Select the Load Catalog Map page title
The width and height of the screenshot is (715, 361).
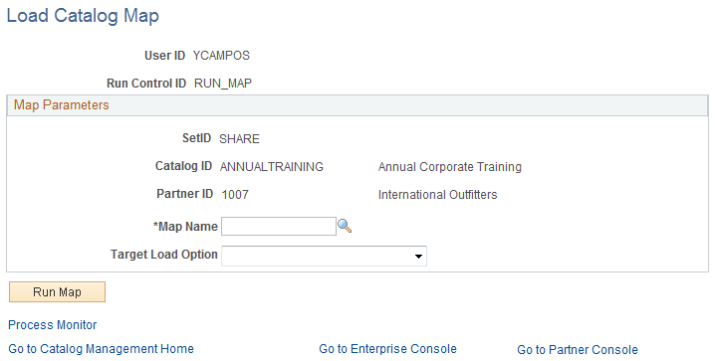coord(83,16)
